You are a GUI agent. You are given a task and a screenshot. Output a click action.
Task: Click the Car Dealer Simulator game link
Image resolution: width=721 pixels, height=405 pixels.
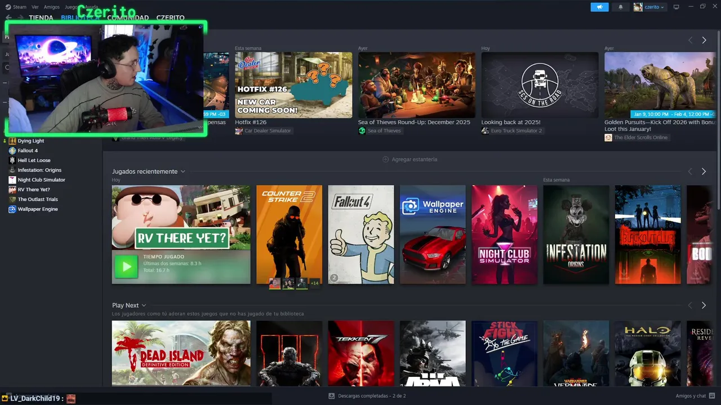(x=268, y=130)
